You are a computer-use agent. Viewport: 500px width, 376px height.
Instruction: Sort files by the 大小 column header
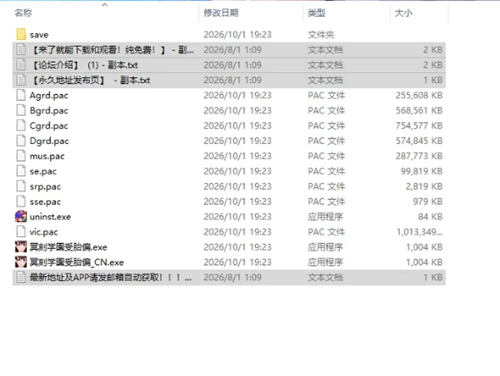point(403,12)
